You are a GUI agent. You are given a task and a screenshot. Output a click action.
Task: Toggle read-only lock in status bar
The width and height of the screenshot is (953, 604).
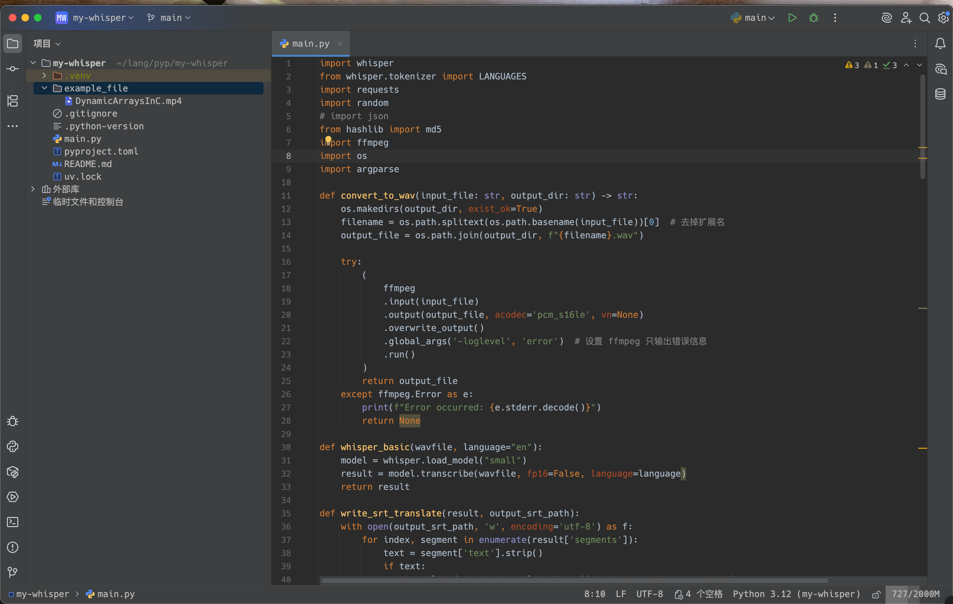coord(876,595)
